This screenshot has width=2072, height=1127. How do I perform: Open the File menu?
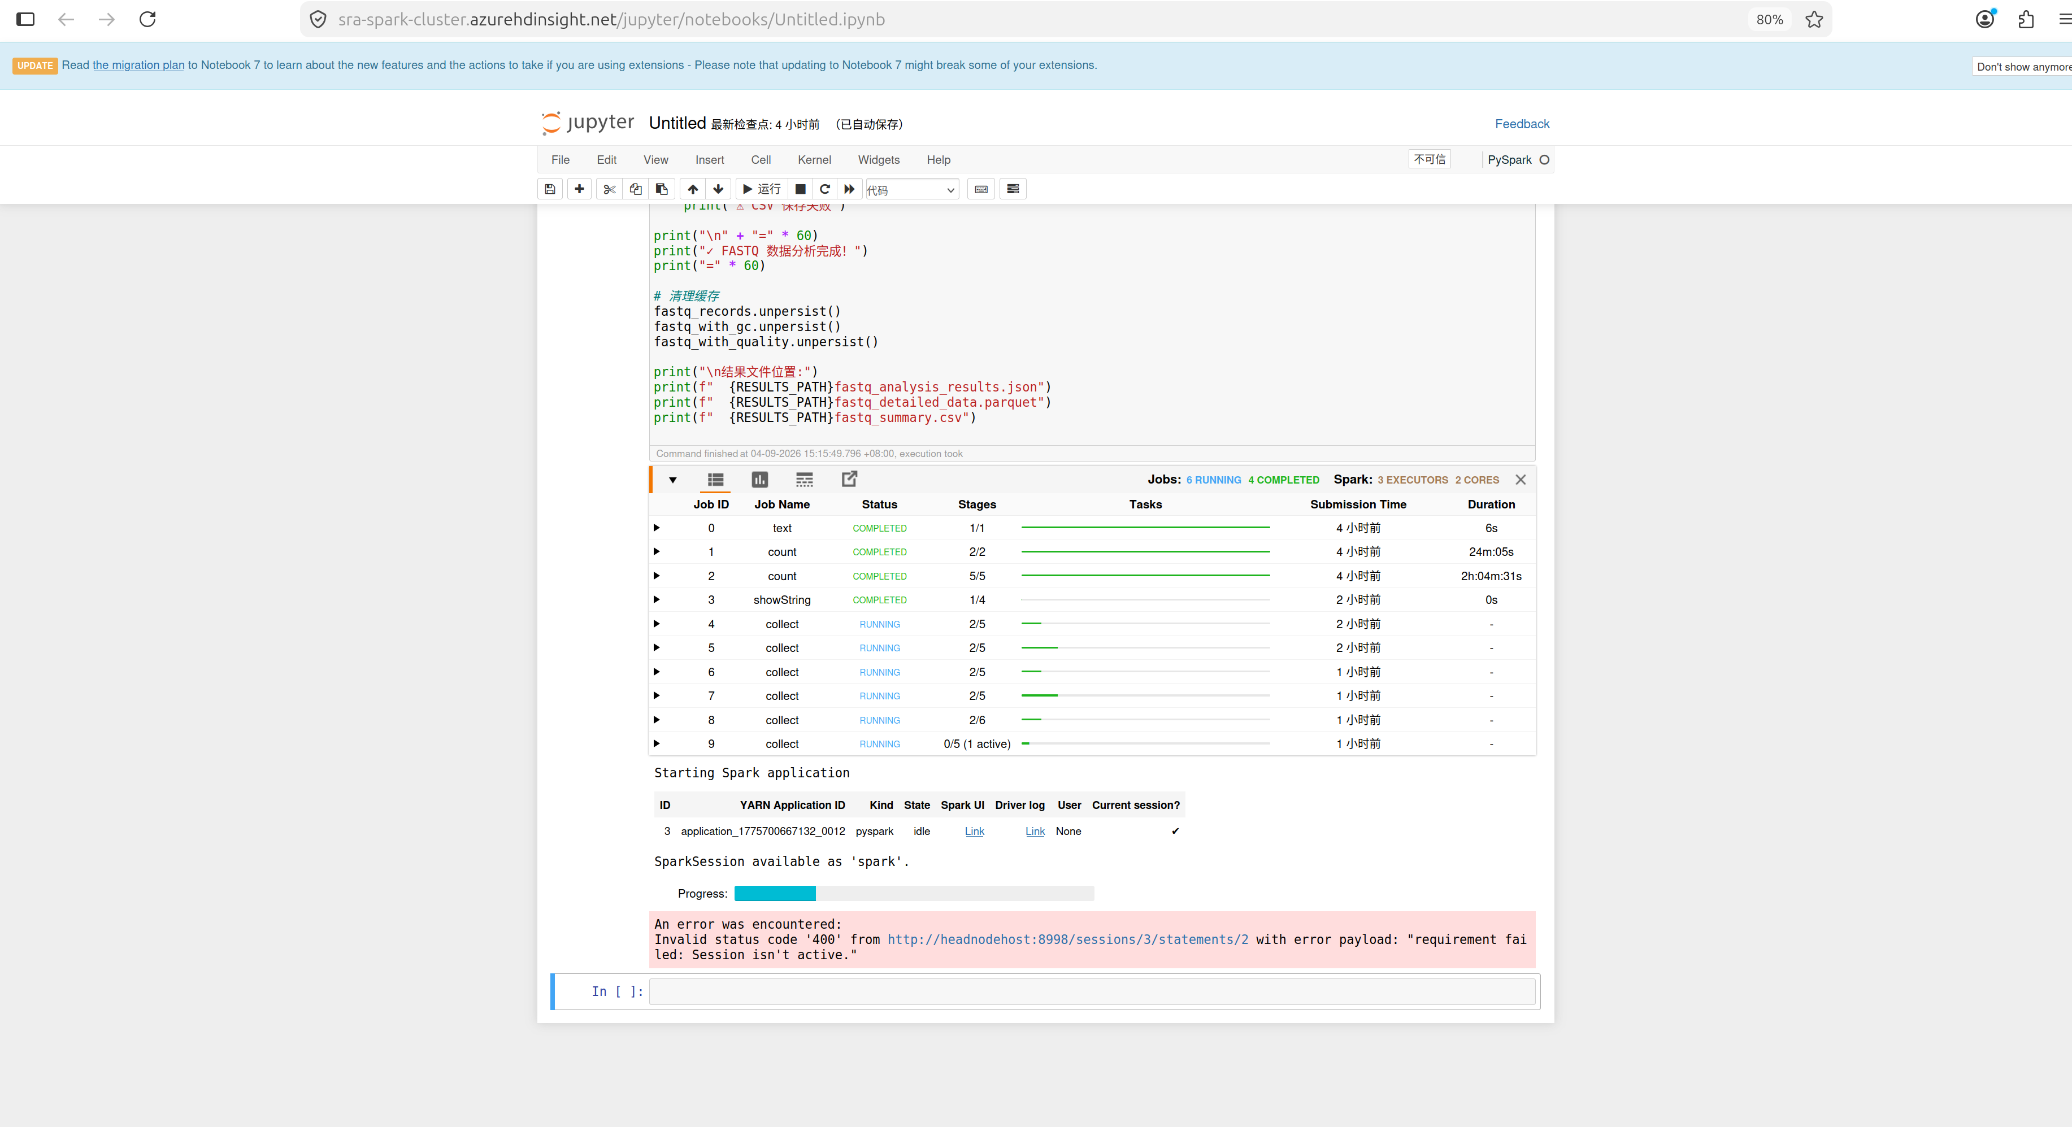[560, 160]
